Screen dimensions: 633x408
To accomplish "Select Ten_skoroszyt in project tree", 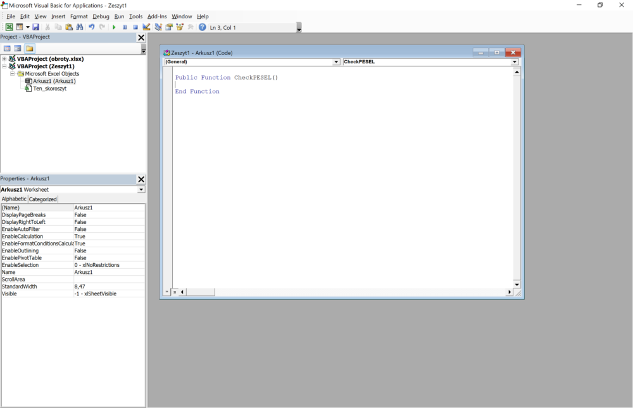I will pyautogui.click(x=49, y=89).
